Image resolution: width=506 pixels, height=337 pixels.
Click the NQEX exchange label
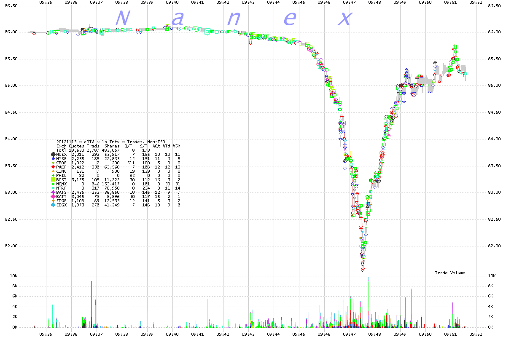[x=62, y=155]
